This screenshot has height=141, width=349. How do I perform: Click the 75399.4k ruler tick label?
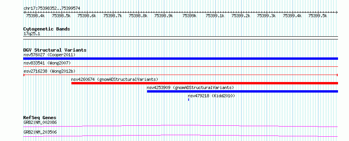point(292,16)
